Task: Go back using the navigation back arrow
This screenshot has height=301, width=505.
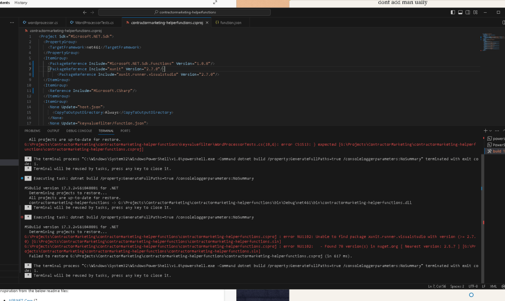Action: [85, 12]
